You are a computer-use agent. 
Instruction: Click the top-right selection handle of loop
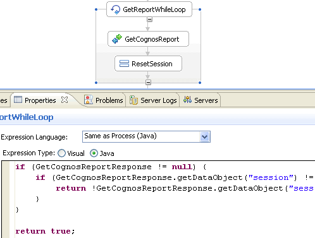click(200, 9)
